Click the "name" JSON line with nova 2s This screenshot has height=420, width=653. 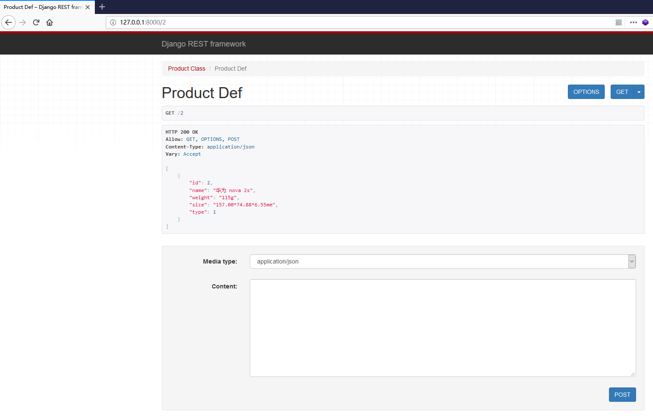coord(222,190)
